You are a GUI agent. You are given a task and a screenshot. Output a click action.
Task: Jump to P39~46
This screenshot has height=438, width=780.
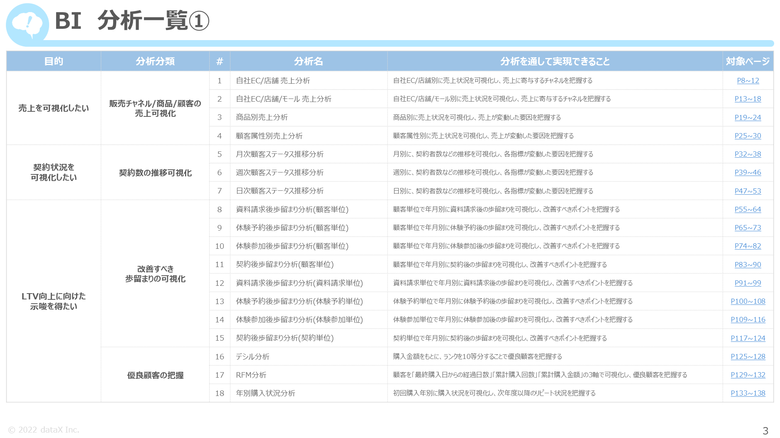click(x=748, y=172)
